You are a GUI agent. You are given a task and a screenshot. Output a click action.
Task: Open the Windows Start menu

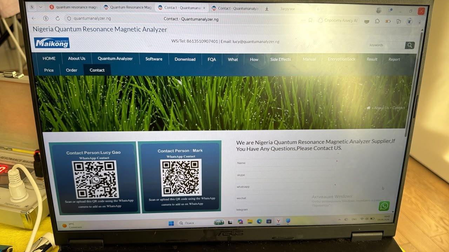[171, 223]
